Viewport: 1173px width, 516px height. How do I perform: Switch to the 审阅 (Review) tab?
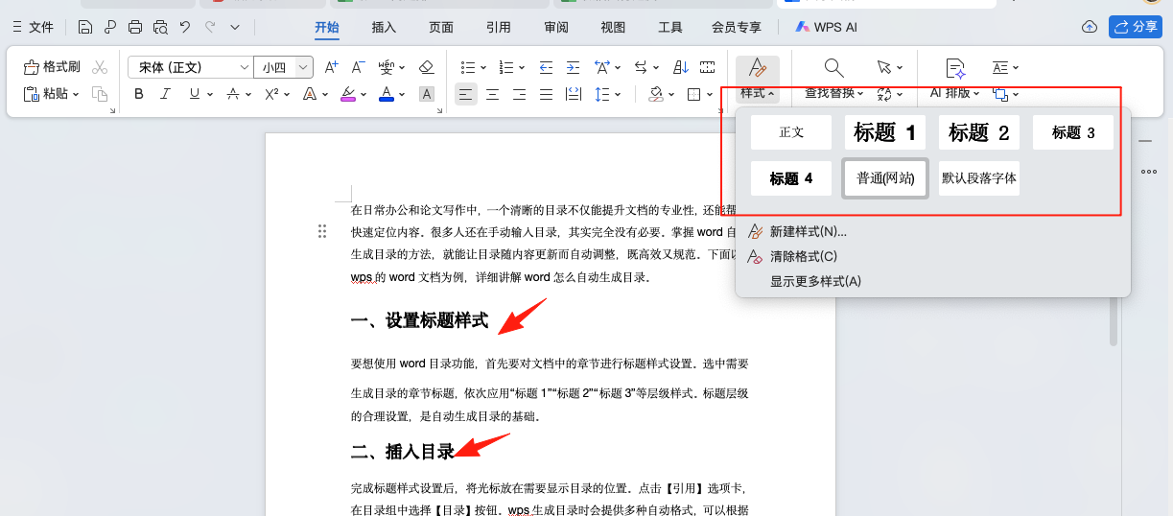(x=556, y=27)
